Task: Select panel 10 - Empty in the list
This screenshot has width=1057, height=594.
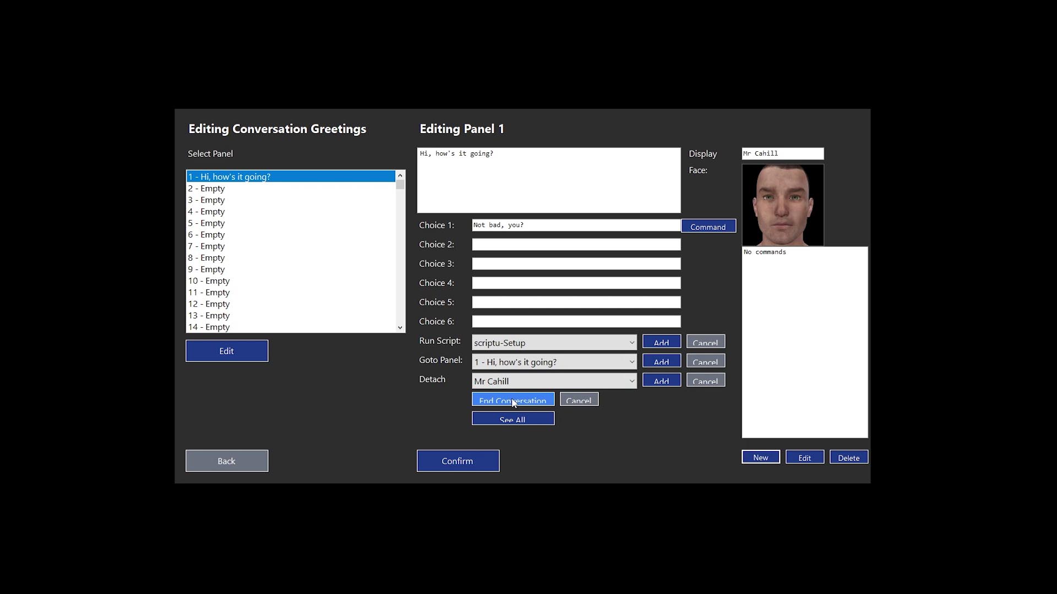Action: [x=209, y=281]
